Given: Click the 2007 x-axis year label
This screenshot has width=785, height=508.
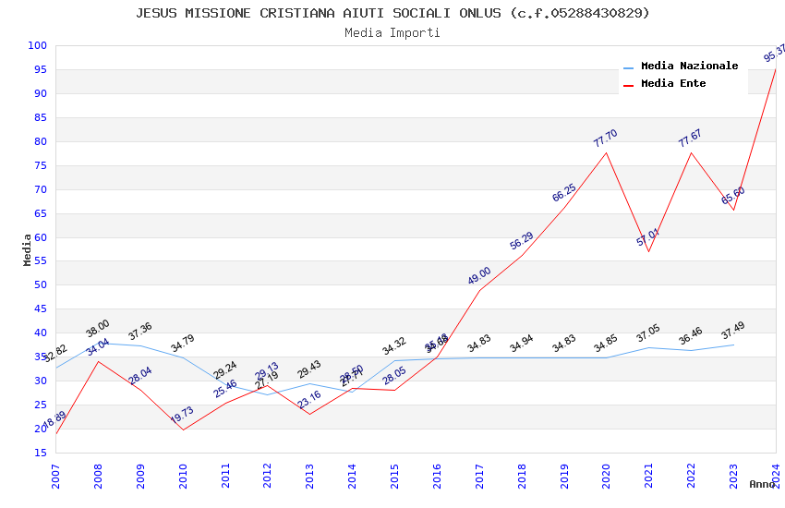Looking at the screenshot, I should pyautogui.click(x=55, y=476).
